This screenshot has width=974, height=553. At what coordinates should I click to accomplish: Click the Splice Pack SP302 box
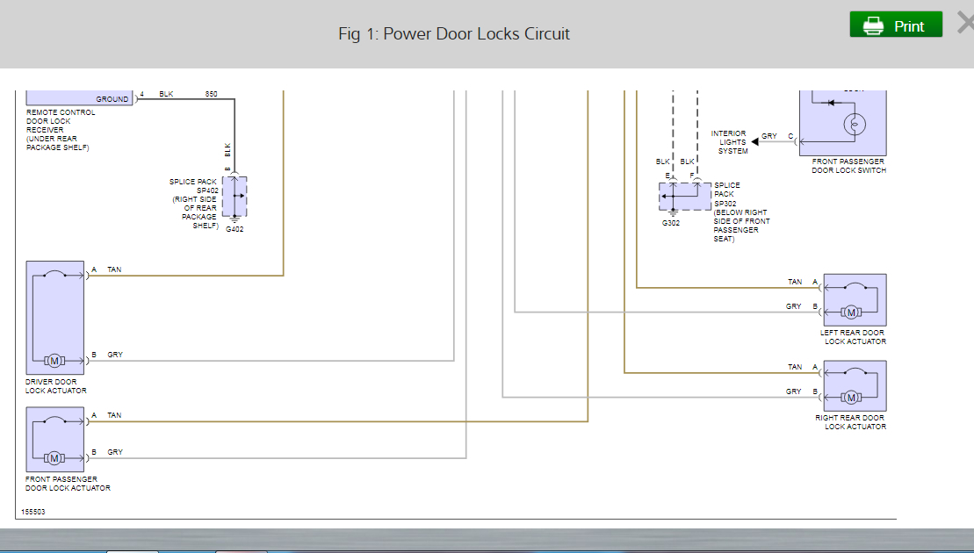coord(685,196)
